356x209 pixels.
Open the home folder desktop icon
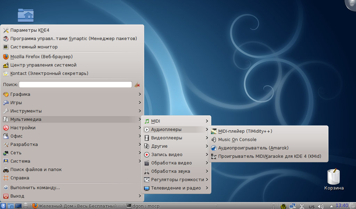click(x=25, y=15)
